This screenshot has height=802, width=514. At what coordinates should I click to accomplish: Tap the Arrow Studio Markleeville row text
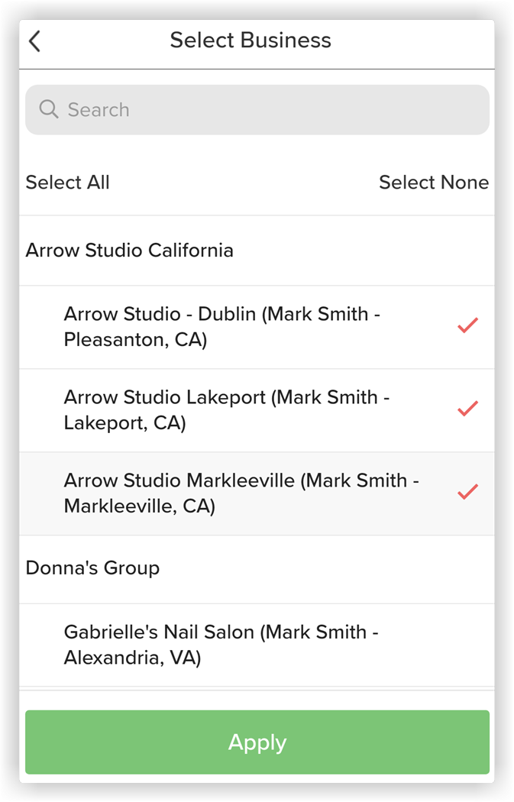coord(241,493)
